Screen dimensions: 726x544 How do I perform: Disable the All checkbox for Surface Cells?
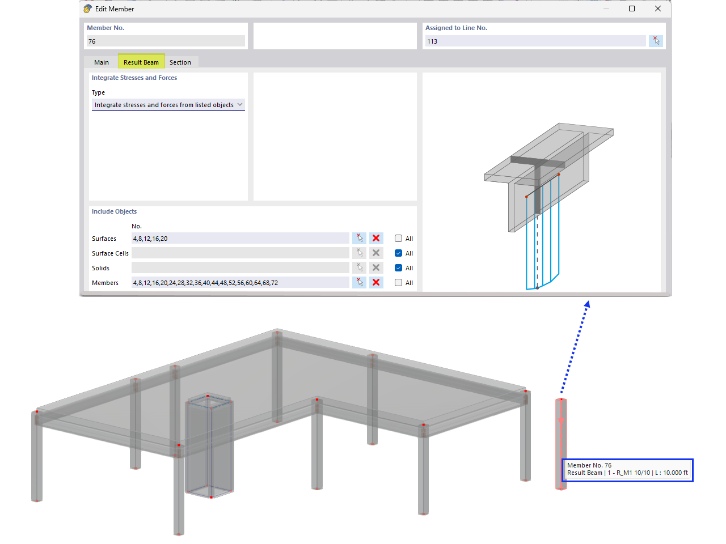(x=398, y=253)
